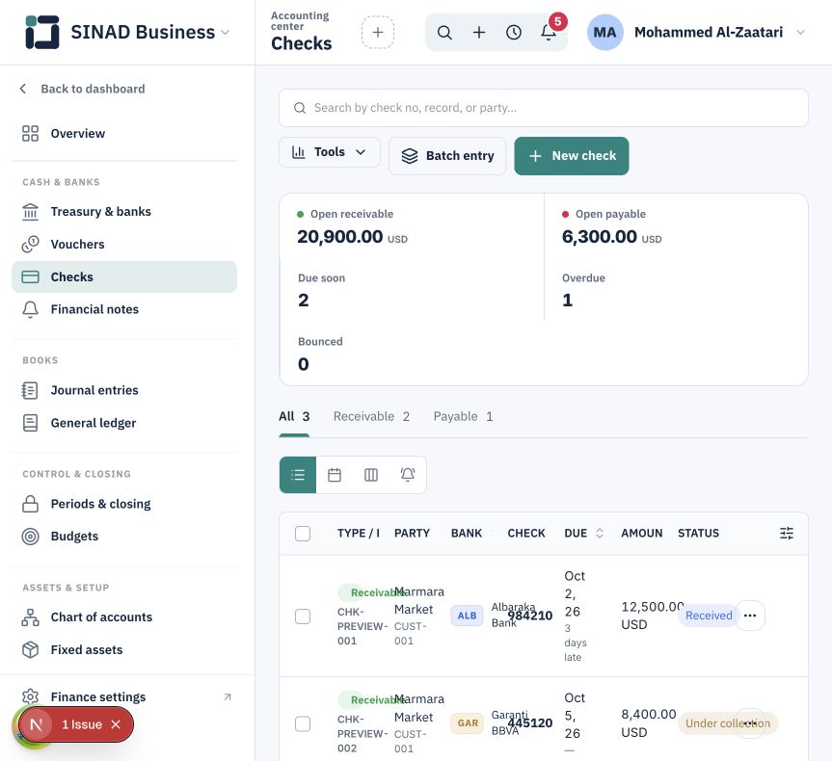
Task: Click the MA user avatar
Action: pos(604,33)
